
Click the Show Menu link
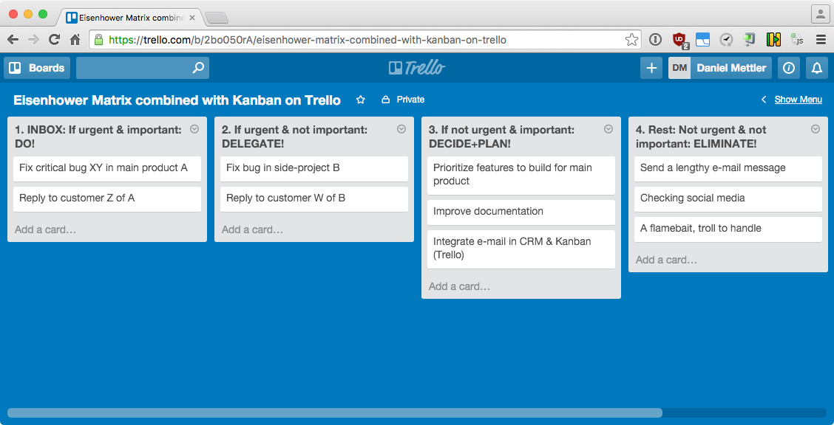click(798, 100)
